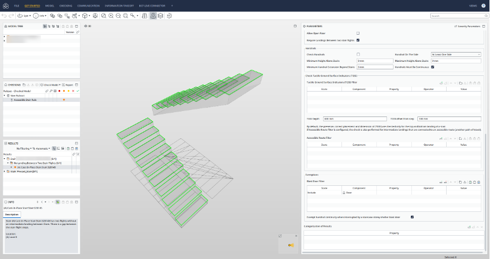This screenshot has width=490, height=259.
Task: Tick the Check Handrails checkbox
Action: [358, 54]
